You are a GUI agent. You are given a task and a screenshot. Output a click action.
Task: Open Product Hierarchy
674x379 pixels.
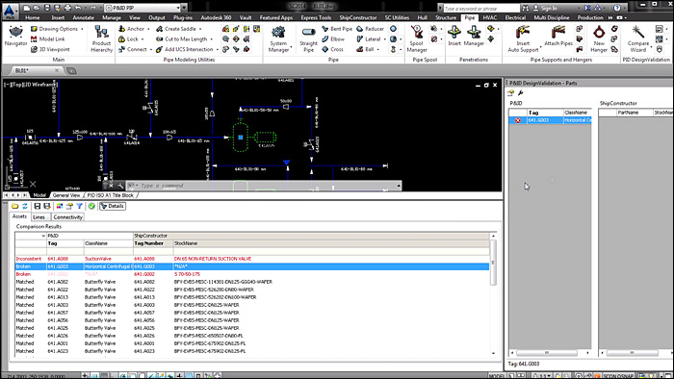pos(101,38)
